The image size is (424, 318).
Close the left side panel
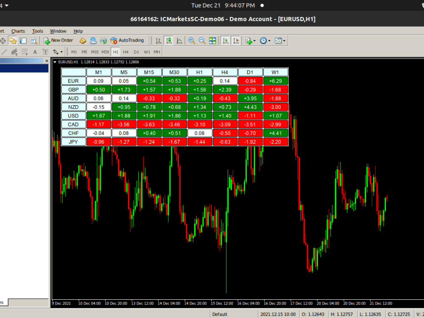[47, 61]
